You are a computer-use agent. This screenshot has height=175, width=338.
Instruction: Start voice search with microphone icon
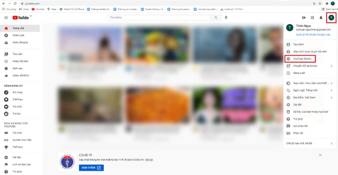(x=226, y=18)
